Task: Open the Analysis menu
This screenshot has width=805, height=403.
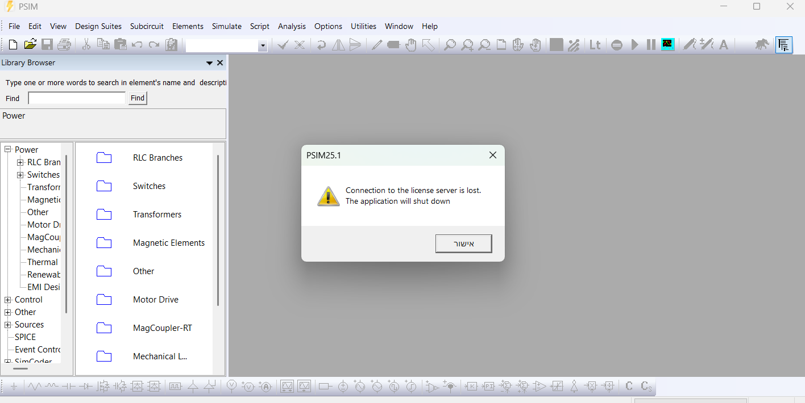Action: tap(292, 26)
